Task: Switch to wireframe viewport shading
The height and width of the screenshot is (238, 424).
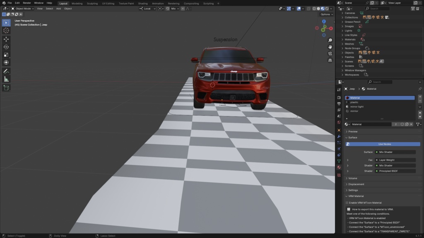Action: (x=314, y=9)
